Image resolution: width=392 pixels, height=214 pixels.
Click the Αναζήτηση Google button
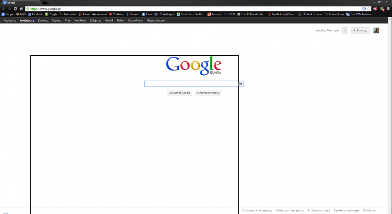179,93
